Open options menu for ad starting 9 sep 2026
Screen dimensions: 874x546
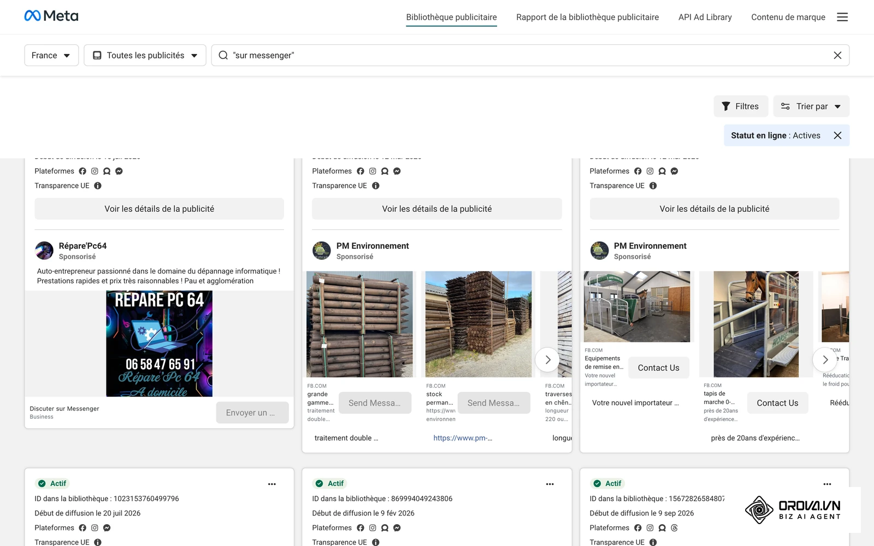827,484
